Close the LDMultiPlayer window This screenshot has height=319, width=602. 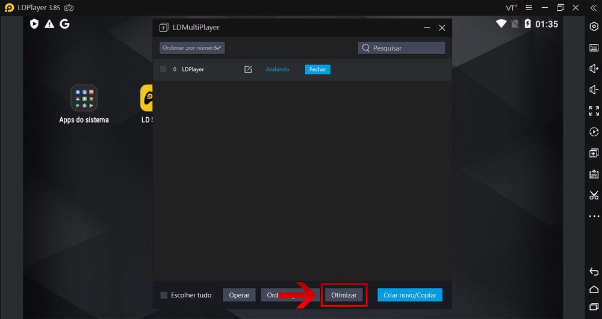(442, 28)
